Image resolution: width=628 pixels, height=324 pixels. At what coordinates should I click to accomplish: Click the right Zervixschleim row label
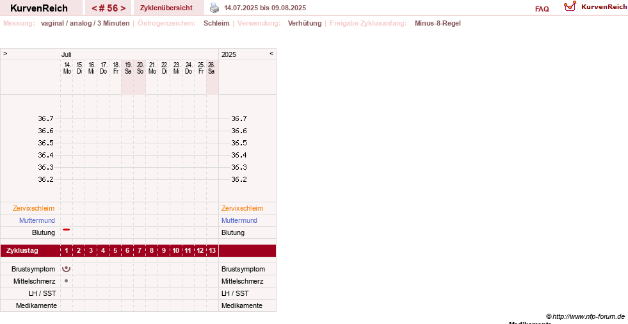pos(243,208)
